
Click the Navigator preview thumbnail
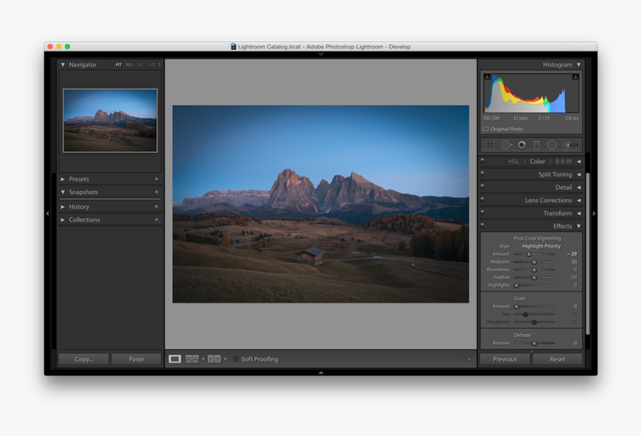(110, 121)
